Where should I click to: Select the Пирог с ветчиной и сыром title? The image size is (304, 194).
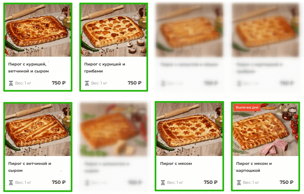[x=30, y=167]
